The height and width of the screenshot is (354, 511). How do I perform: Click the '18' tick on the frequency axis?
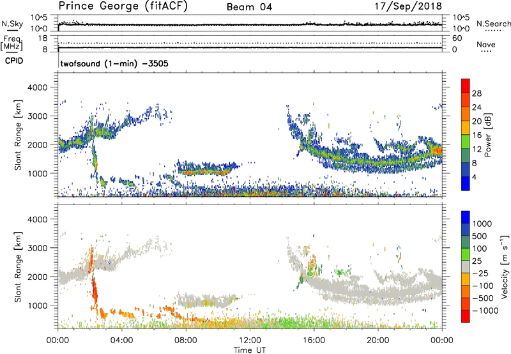43,38
